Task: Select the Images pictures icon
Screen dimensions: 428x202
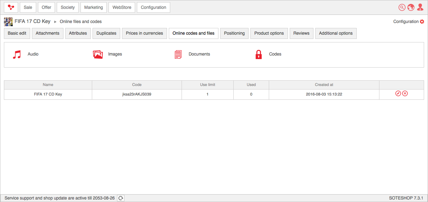Action: 98,54
